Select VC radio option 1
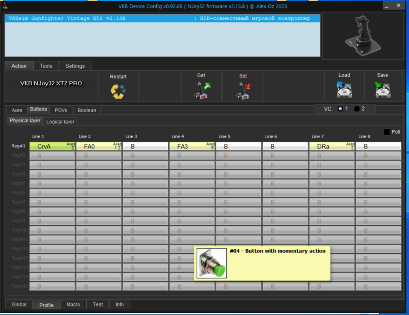The height and width of the screenshot is (315, 409). click(340, 109)
